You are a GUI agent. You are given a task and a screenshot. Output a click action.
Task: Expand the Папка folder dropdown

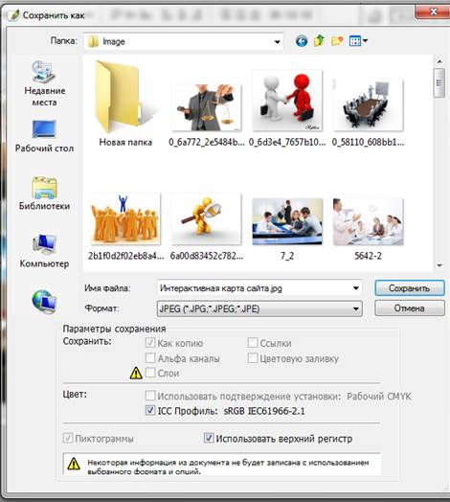(277, 41)
